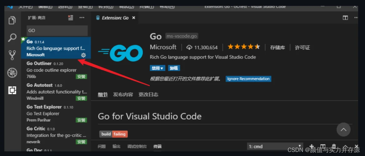Create a new terminal with plus icon
365x156 pixels.
click(312, 146)
